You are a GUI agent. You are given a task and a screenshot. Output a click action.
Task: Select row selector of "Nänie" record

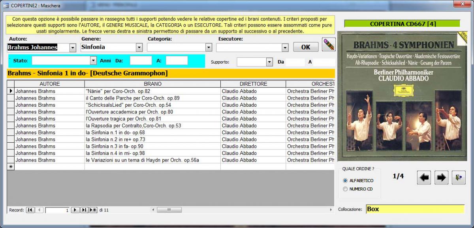point(11,91)
